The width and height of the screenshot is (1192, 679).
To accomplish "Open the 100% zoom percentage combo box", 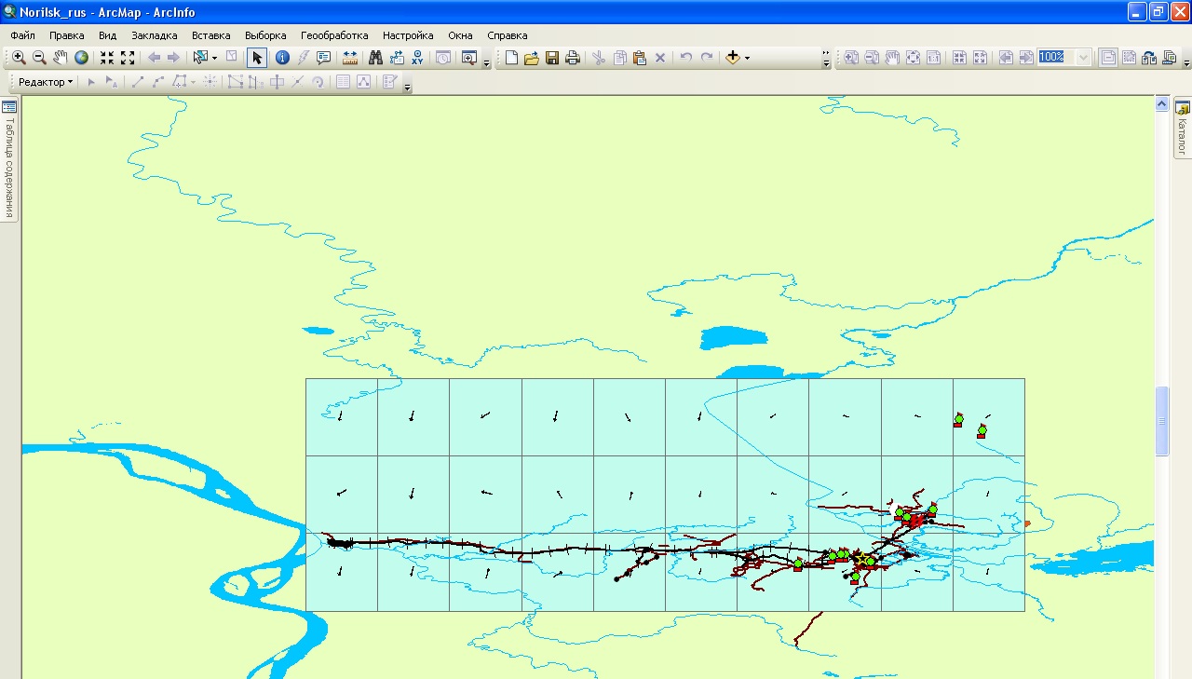I will tap(1083, 58).
